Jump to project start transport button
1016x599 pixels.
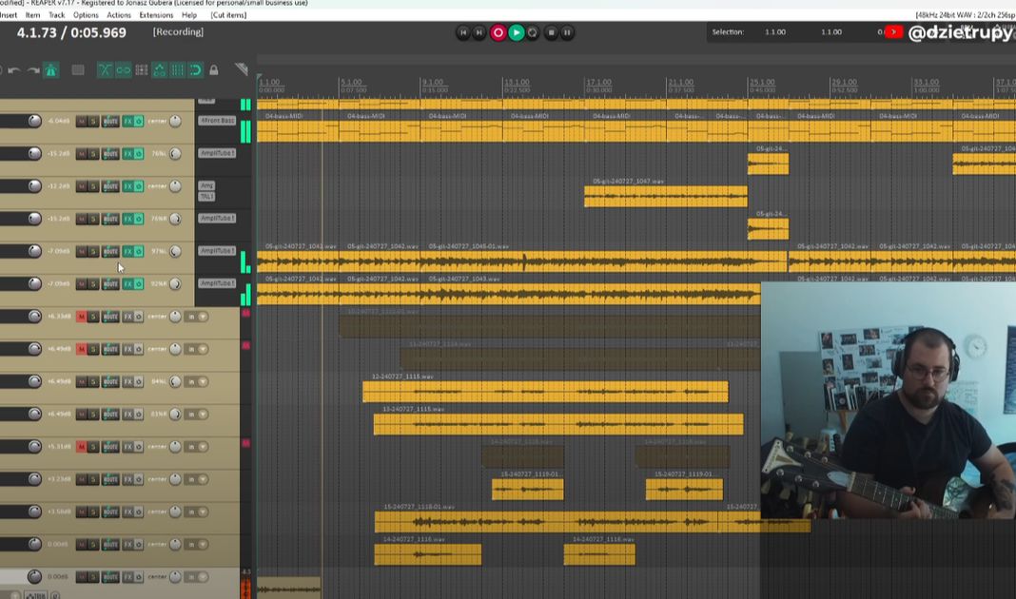click(463, 32)
